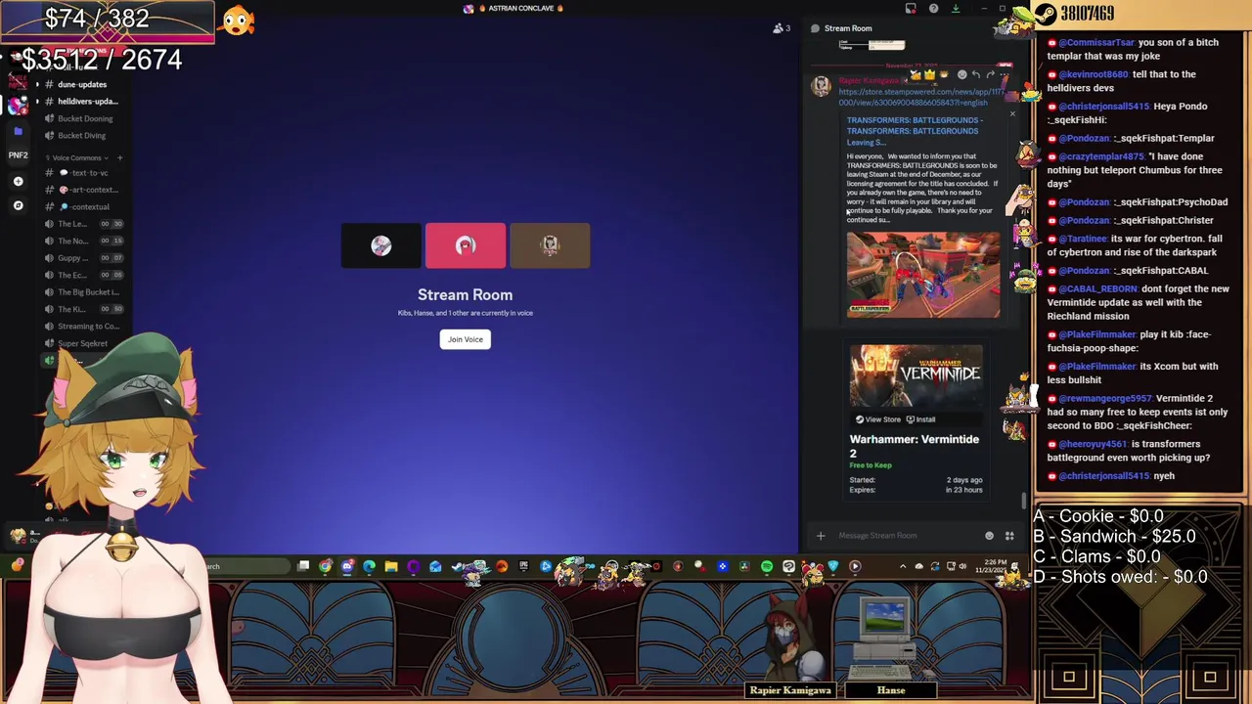Open the Discord help icon
This screenshot has height=704, width=1252.
pos(933,8)
